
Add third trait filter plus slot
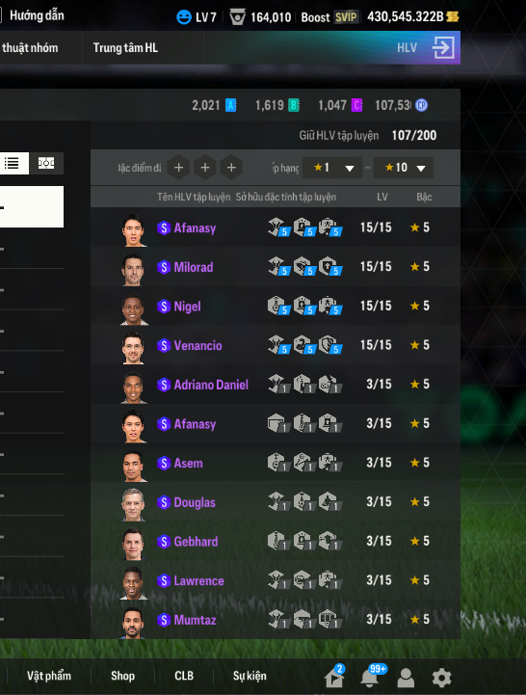(x=231, y=168)
